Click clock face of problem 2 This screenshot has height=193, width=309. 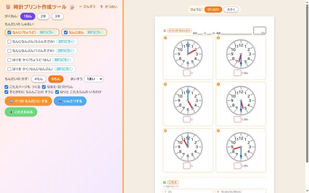click(x=241, y=54)
